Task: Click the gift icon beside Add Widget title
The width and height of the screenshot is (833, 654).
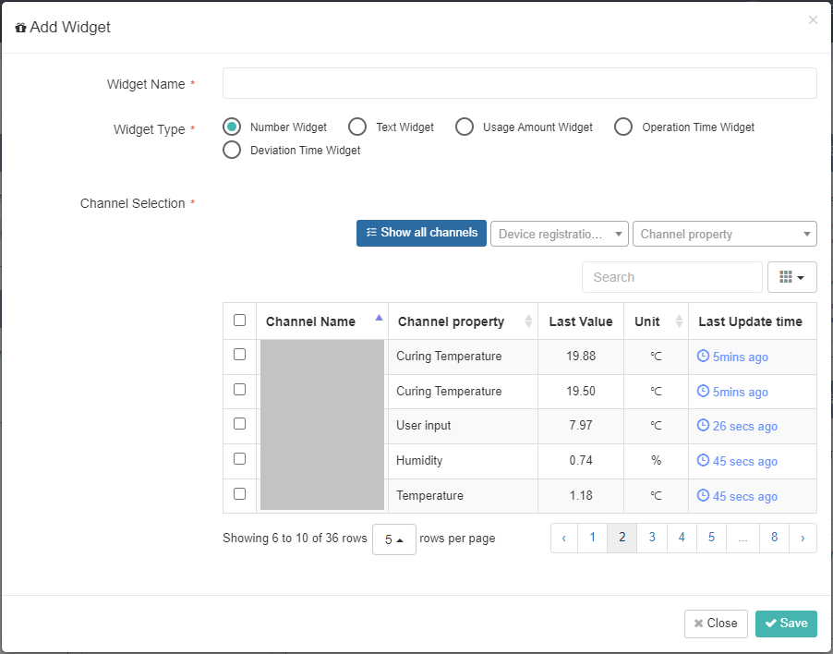Action: pos(20,28)
